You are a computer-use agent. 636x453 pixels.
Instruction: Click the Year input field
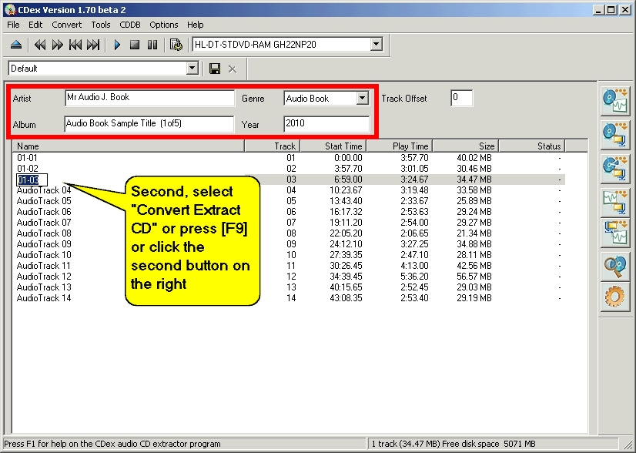(326, 124)
